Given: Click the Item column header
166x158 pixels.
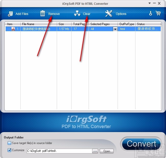Looking at the screenshot, I should (x=12, y=24).
